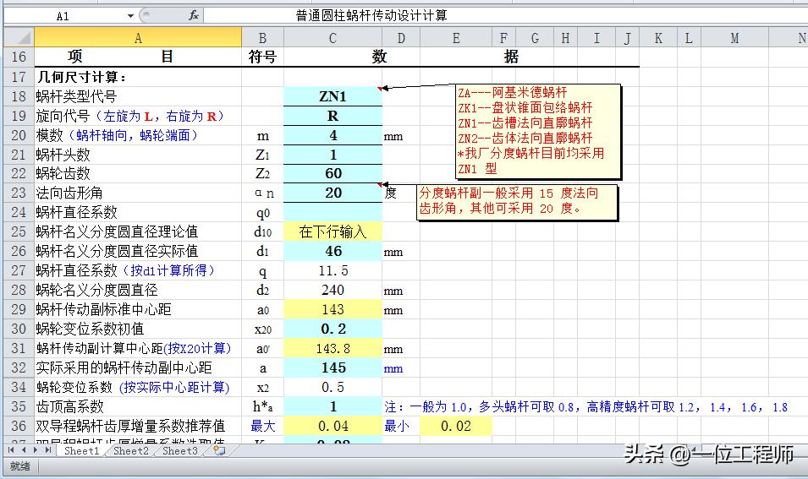Click the empty q0 value cell in row 24

[x=333, y=213]
